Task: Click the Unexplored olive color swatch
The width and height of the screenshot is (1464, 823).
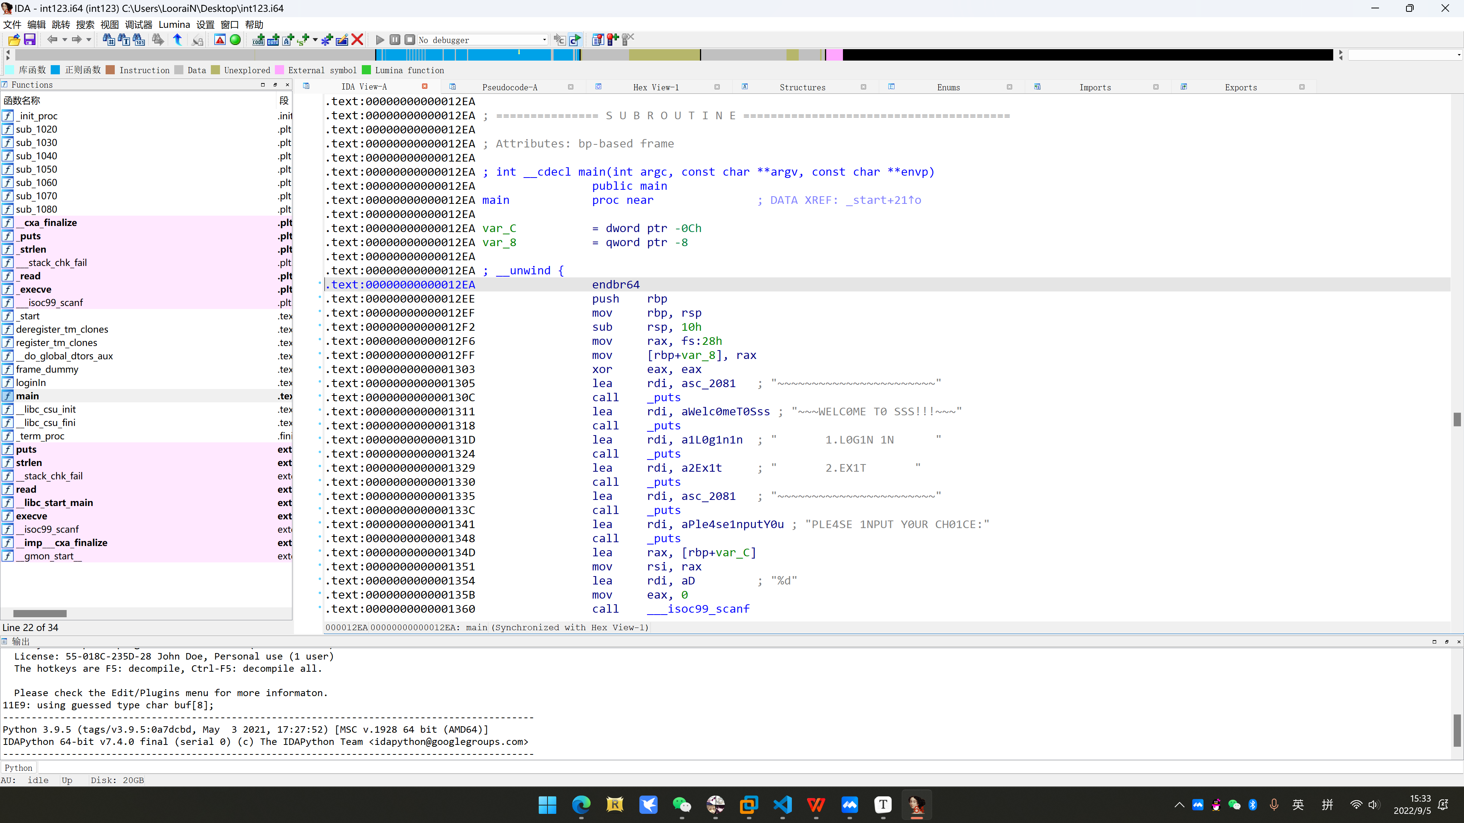Action: click(x=215, y=70)
